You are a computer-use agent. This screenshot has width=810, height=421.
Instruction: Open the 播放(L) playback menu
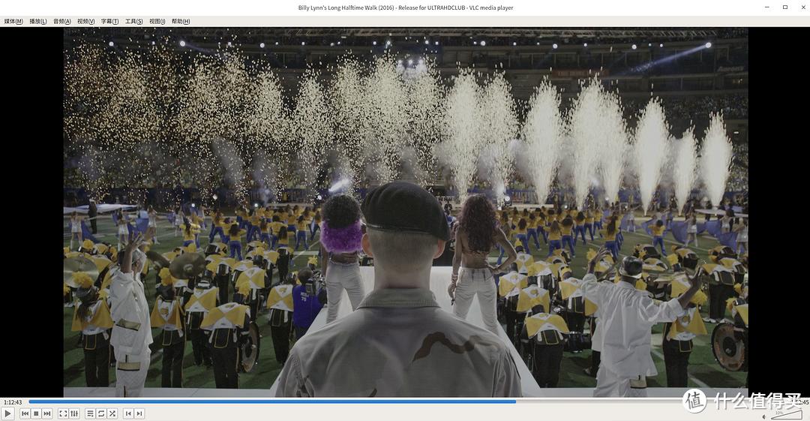tap(37, 21)
